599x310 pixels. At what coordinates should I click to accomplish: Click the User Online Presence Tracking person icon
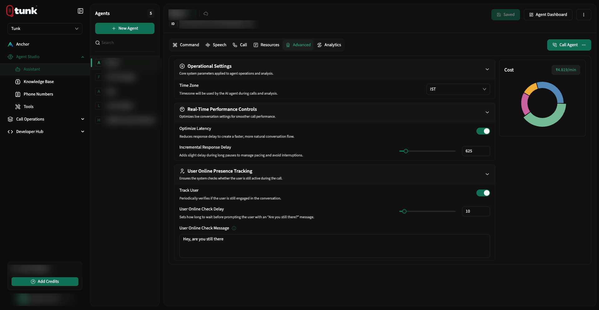[x=182, y=171]
